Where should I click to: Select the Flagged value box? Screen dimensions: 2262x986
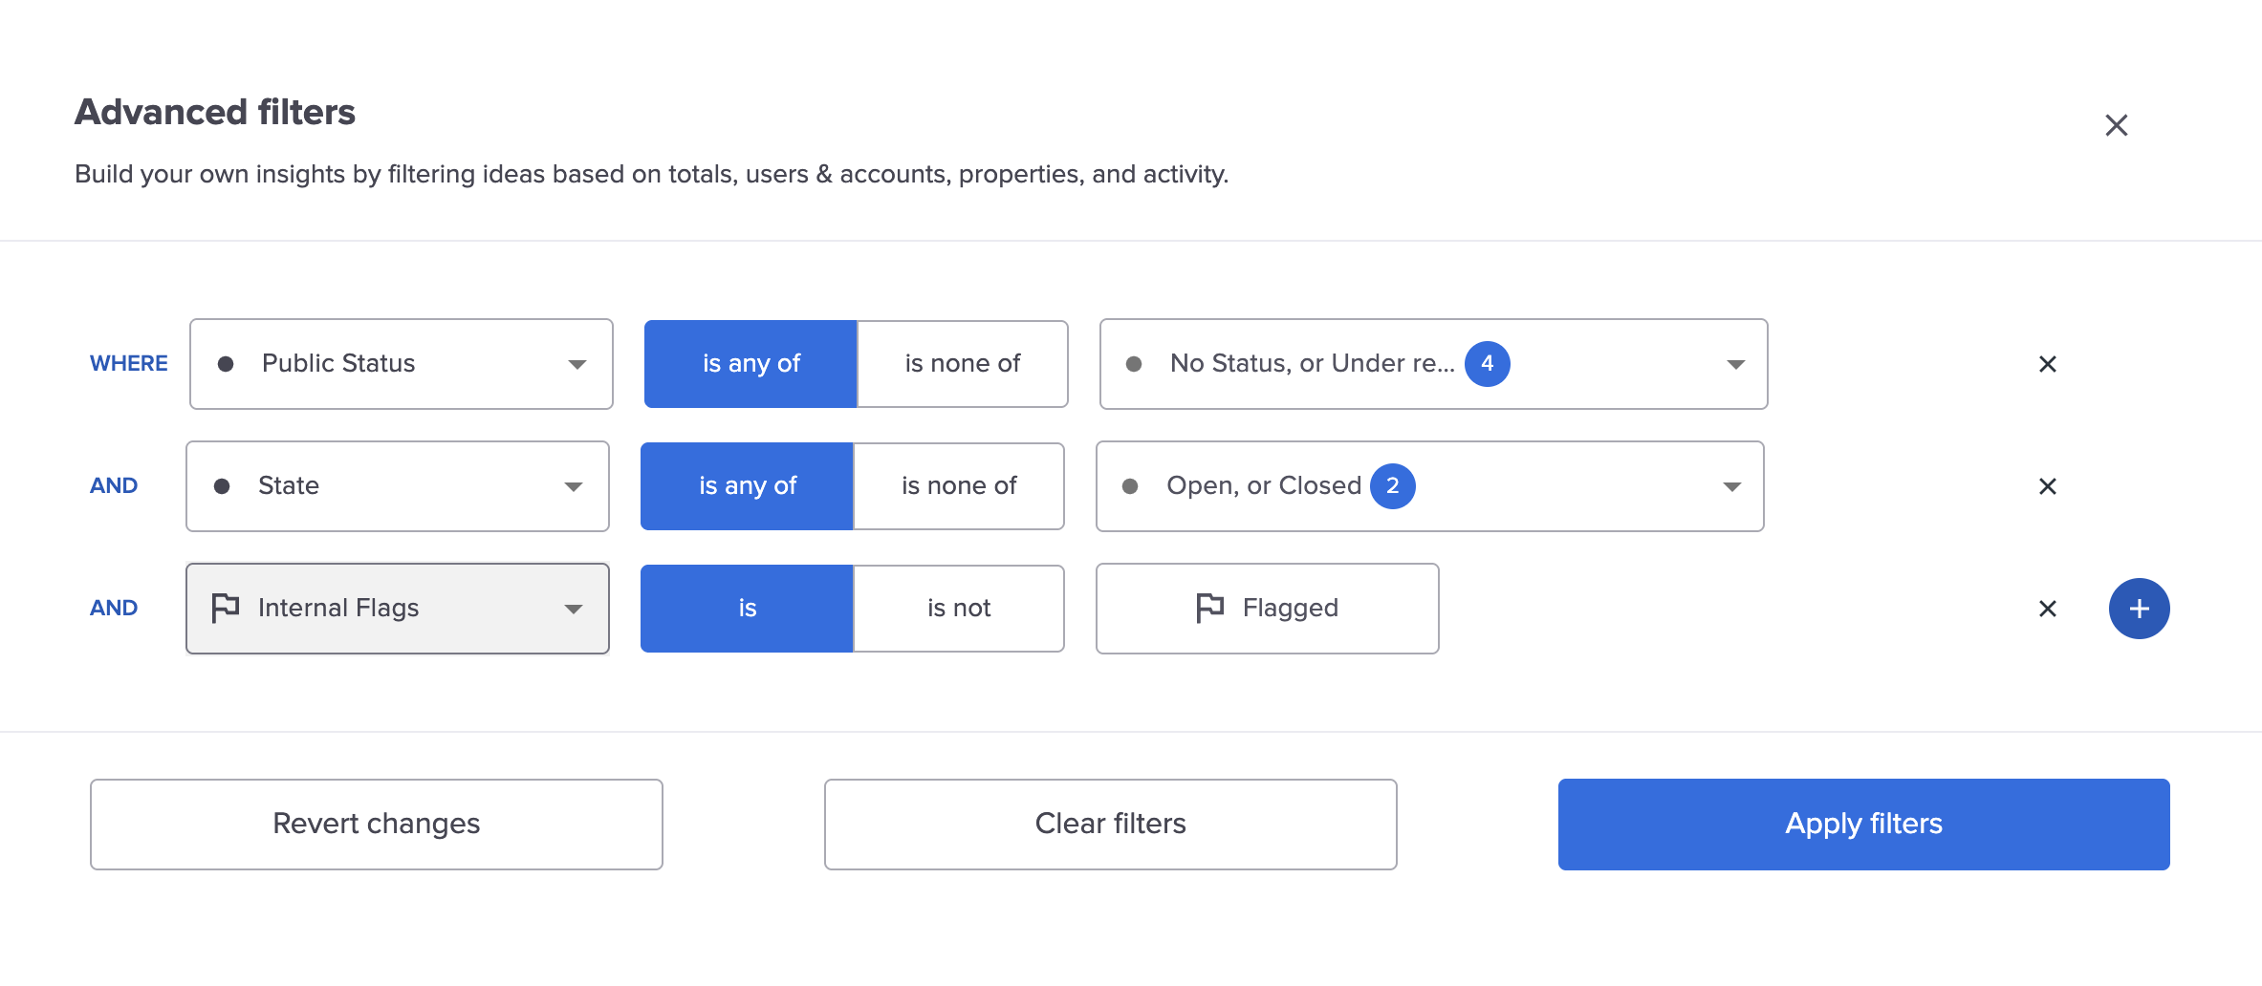point(1267,609)
